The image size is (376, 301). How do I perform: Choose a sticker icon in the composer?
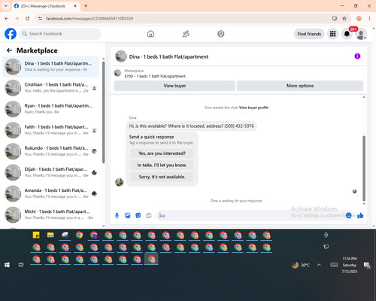[138, 215]
